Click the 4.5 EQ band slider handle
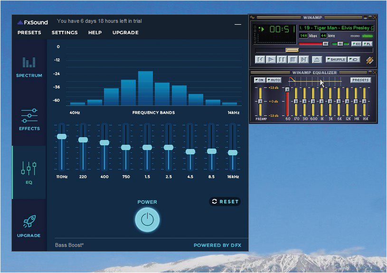The height and width of the screenshot is (273, 387). 190,151
